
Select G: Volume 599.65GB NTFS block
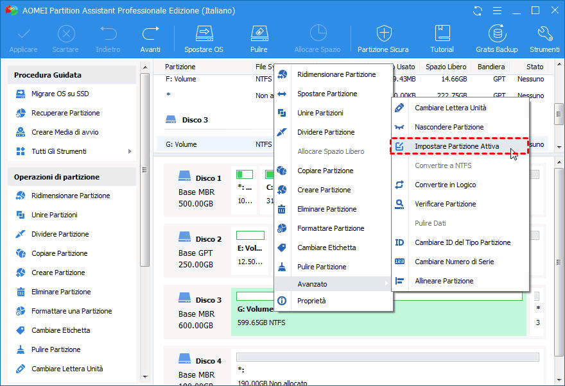[378, 312]
